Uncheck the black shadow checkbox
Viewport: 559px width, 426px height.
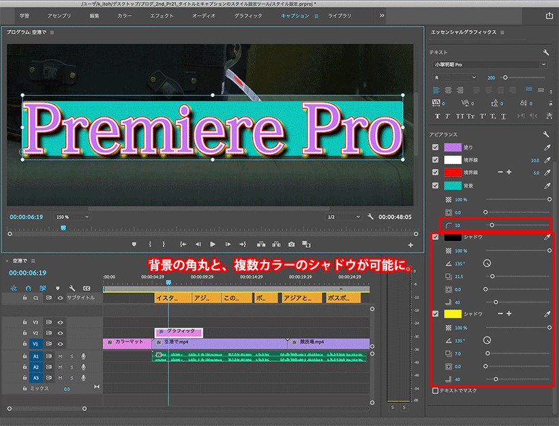(x=436, y=237)
